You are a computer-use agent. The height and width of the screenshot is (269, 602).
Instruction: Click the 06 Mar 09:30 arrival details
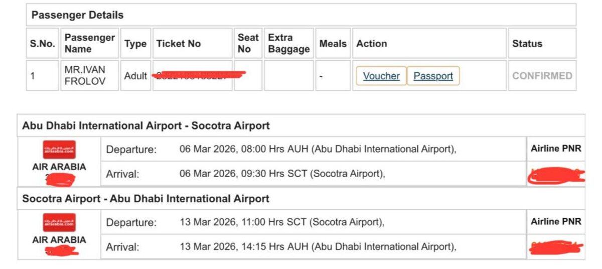pos(282,174)
